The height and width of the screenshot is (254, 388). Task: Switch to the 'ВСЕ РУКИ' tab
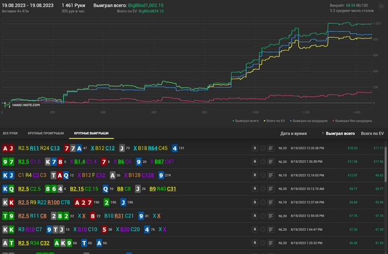tap(10, 133)
